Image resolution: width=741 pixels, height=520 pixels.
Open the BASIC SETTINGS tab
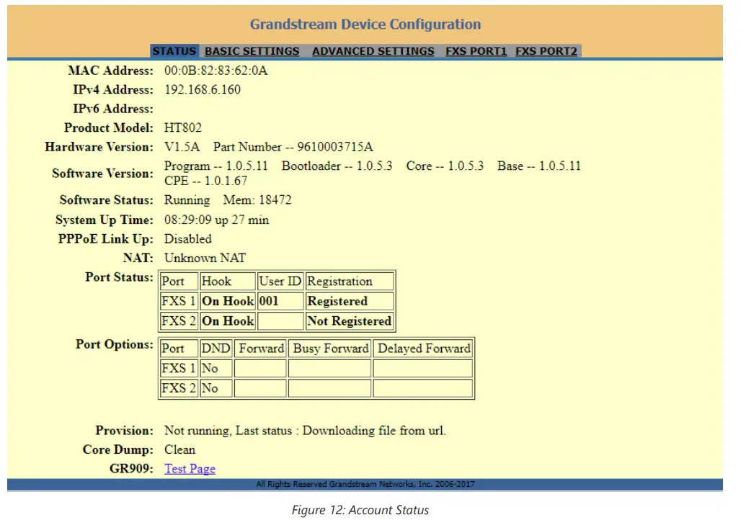(x=252, y=51)
